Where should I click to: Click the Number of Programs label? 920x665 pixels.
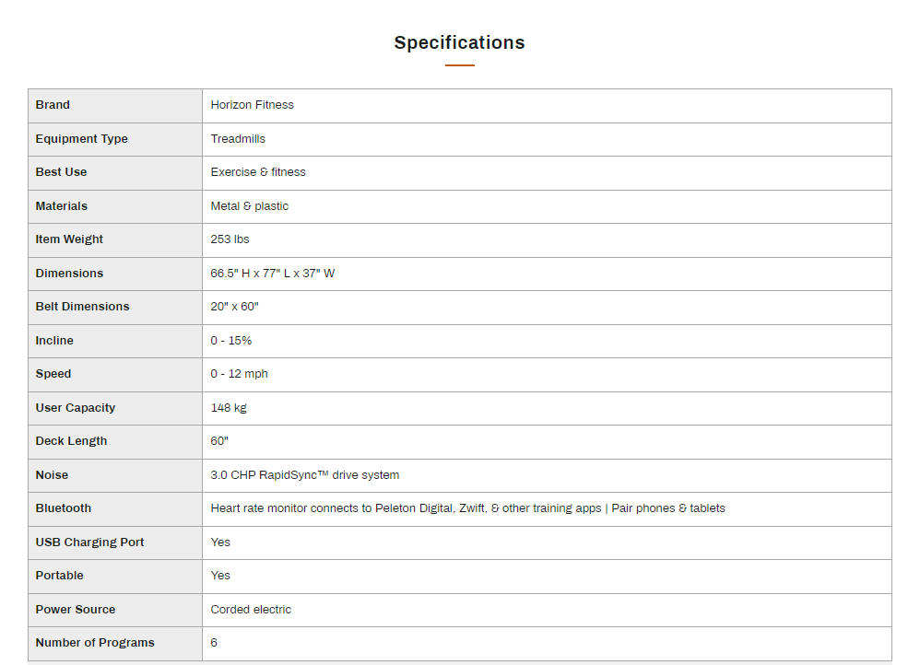coord(95,643)
